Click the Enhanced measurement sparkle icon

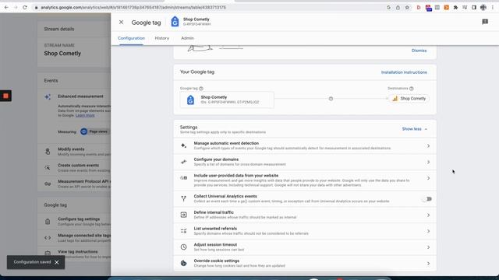tap(48, 96)
